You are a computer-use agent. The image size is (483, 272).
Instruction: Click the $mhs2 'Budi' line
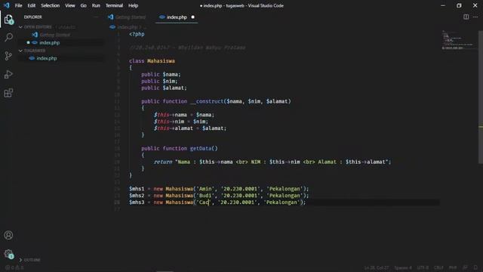click(219, 196)
